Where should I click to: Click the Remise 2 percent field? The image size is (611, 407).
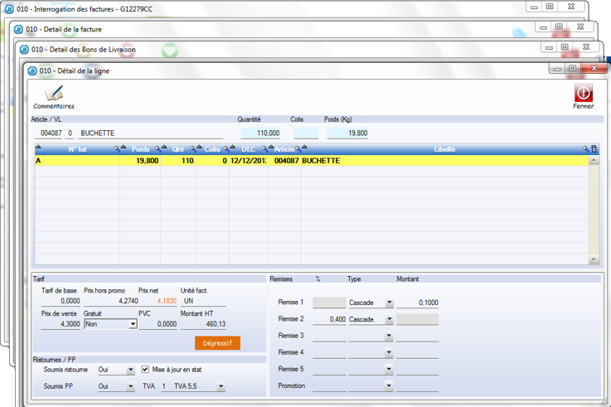(329, 319)
